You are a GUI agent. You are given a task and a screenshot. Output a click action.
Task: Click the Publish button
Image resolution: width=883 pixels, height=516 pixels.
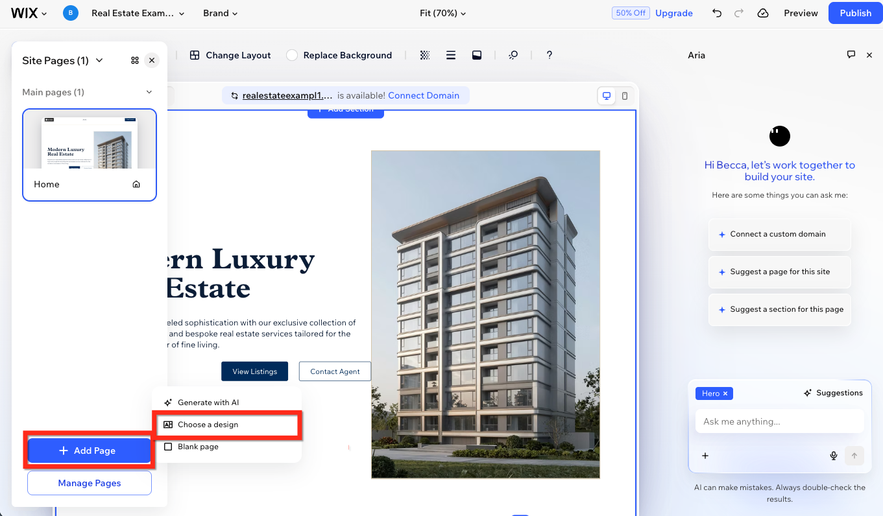coord(855,13)
